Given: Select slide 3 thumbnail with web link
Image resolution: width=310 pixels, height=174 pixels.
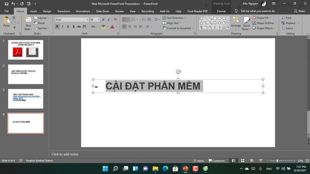Looking at the screenshot, I should pos(26,99).
